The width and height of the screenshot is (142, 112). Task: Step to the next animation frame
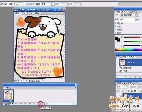pos(30,104)
